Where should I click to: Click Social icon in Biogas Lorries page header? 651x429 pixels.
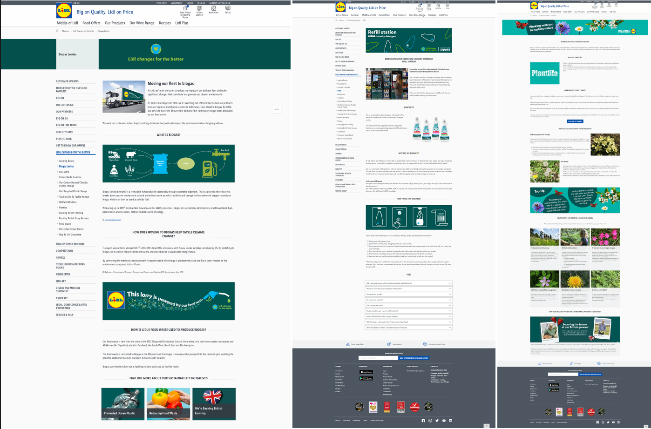pyautogui.click(x=228, y=8)
